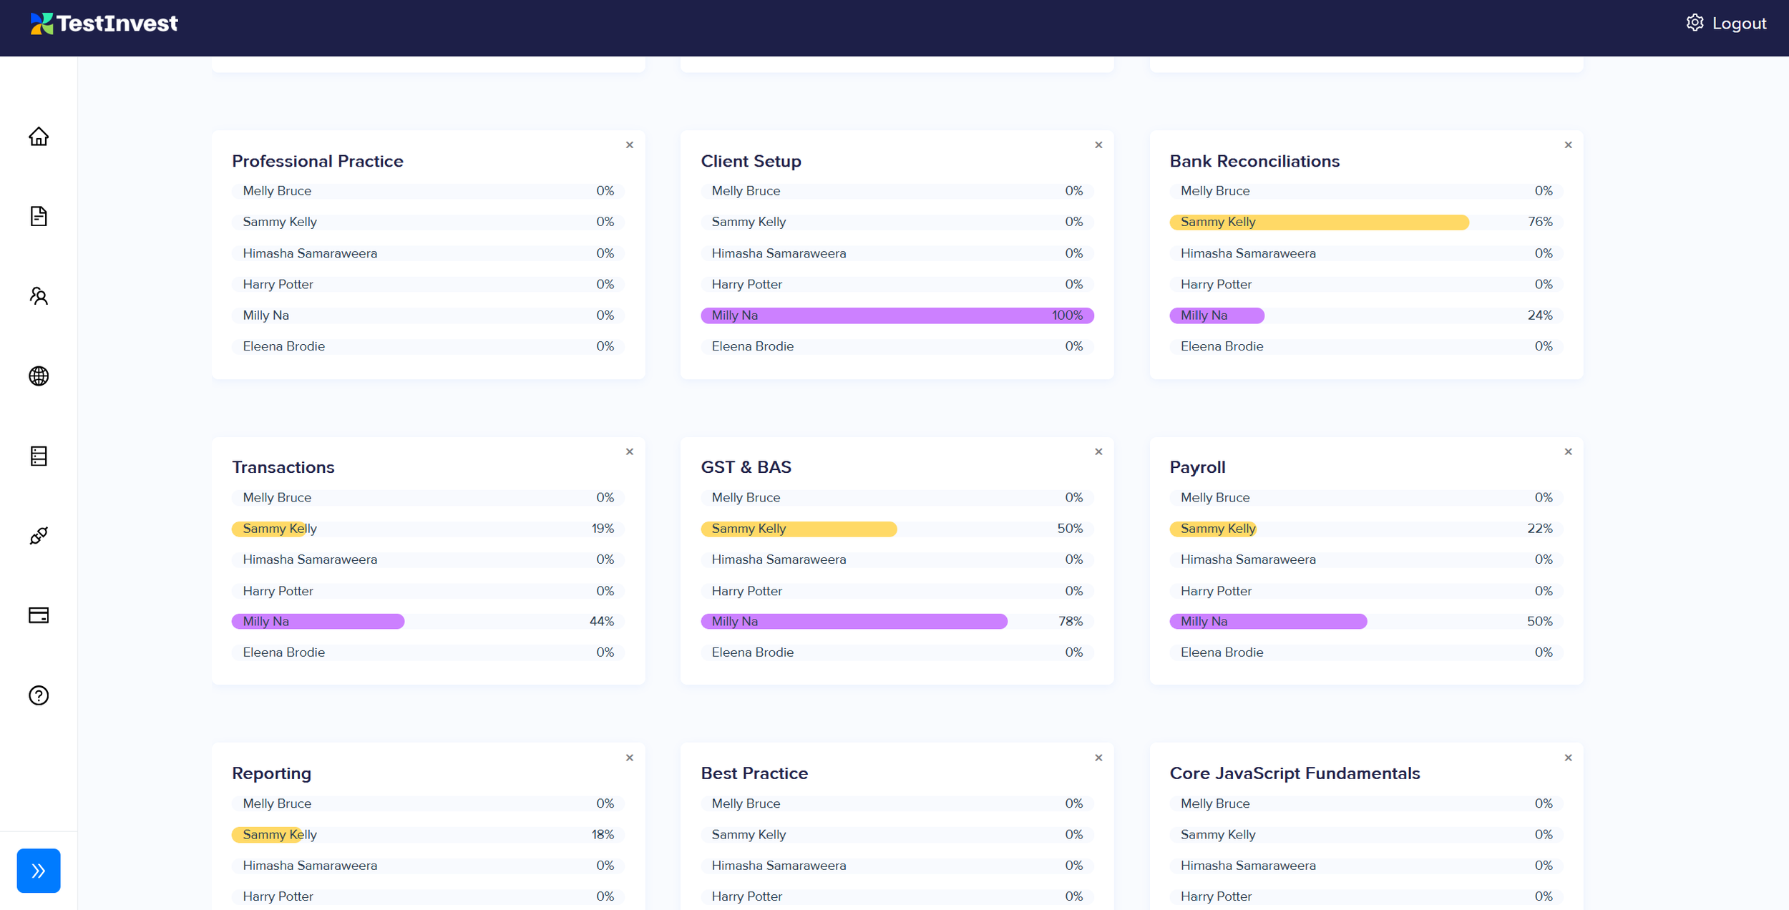Click the Bank Reconciliations card title
The image size is (1789, 910).
pos(1254,161)
